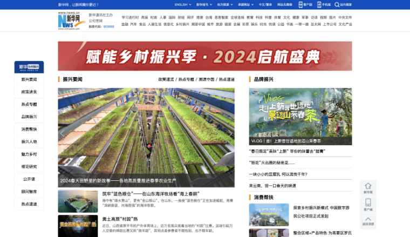Click the 中国数字游民公社 article thumbnail

click(269, 215)
